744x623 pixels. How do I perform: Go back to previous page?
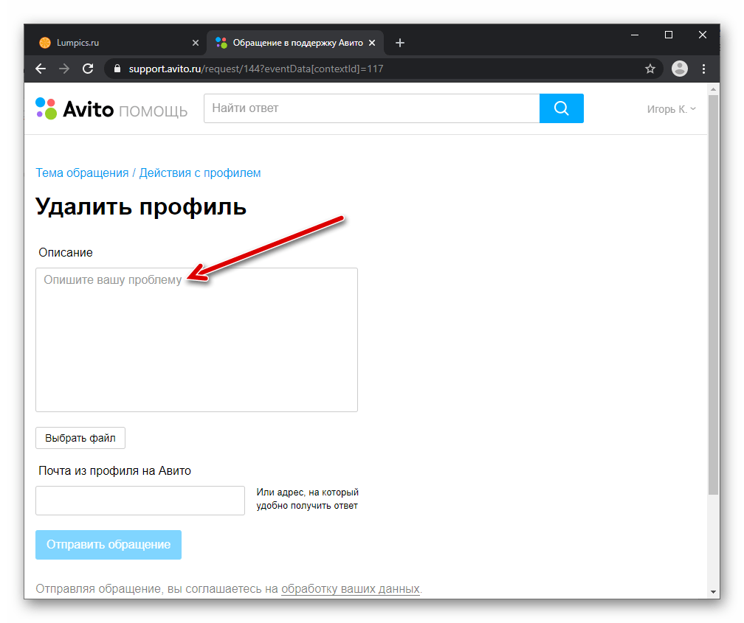pyautogui.click(x=41, y=69)
